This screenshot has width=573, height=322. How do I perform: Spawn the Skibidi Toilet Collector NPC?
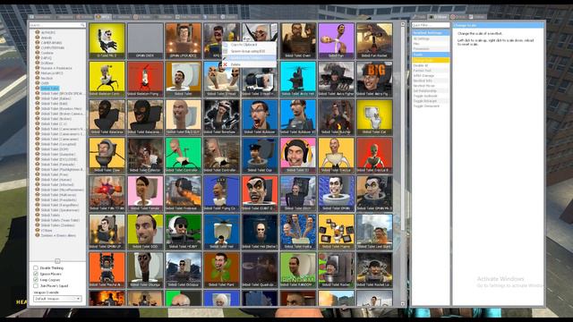[x=145, y=155]
